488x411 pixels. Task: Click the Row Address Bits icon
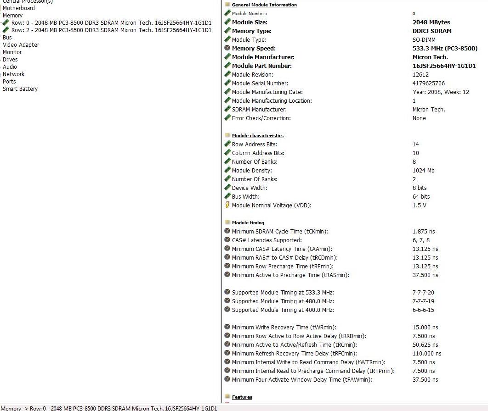coord(227,144)
